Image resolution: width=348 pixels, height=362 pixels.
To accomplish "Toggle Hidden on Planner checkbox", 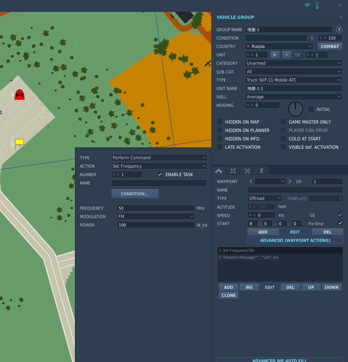I will pyautogui.click(x=220, y=130).
